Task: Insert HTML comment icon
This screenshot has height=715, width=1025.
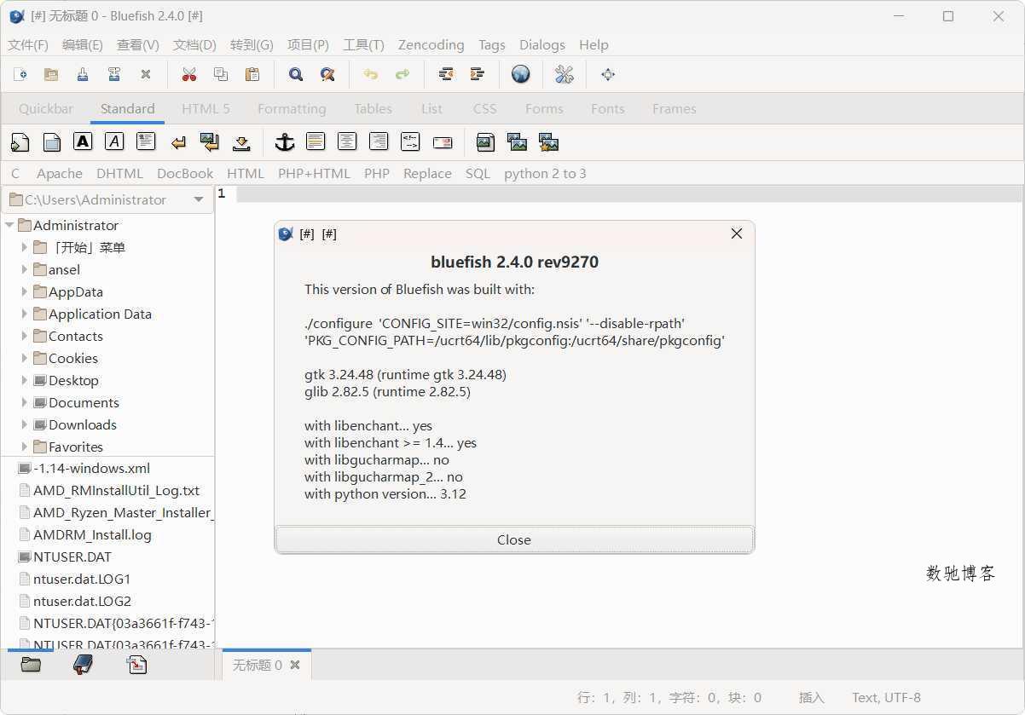Action: (x=410, y=141)
